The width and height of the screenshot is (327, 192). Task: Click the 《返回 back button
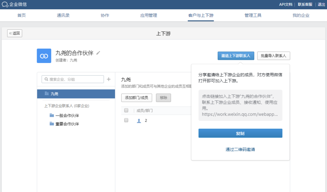click(x=14, y=33)
